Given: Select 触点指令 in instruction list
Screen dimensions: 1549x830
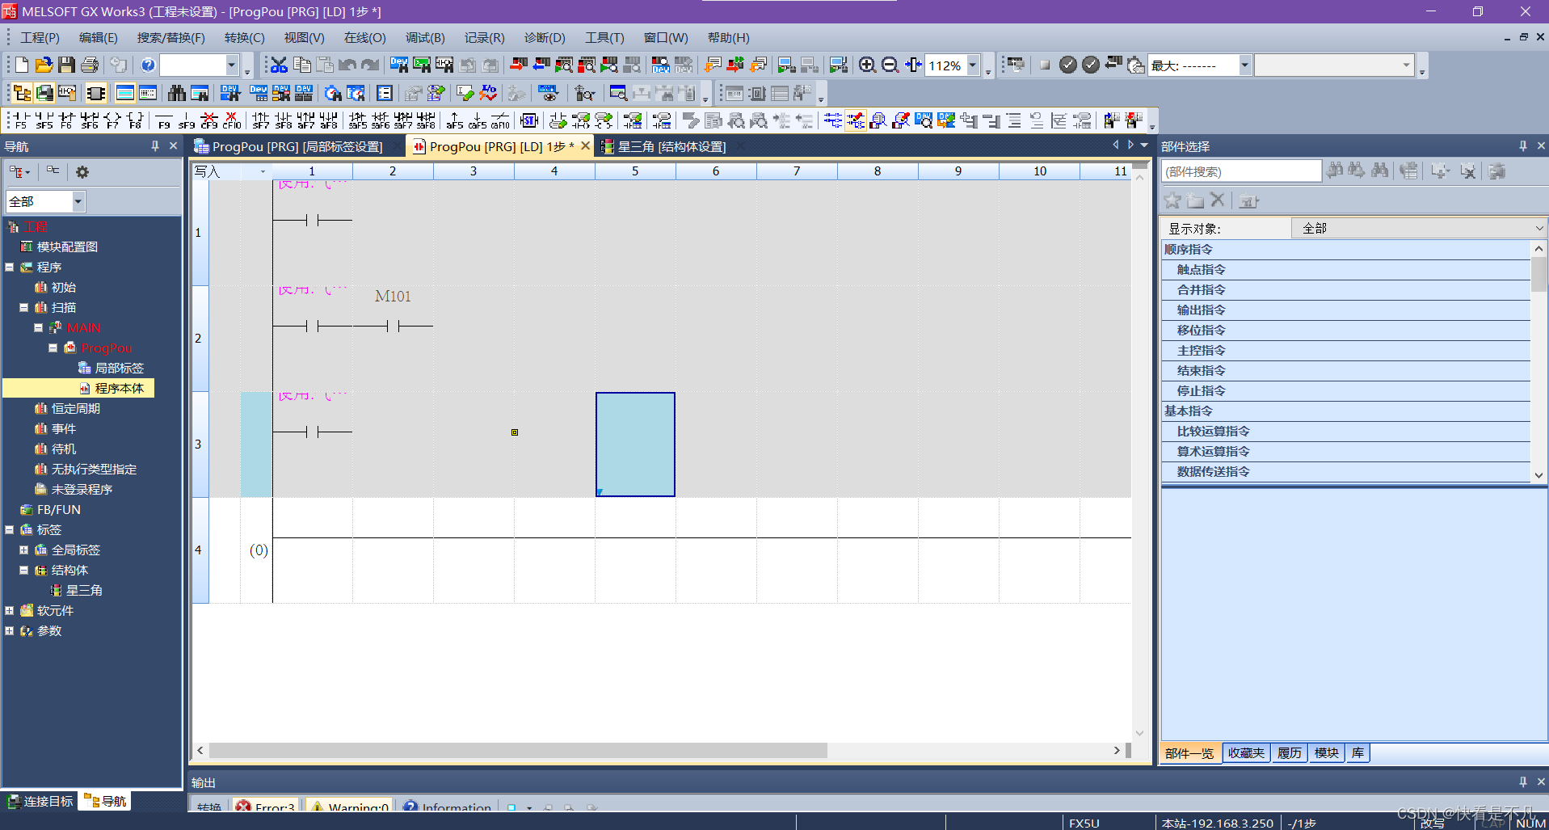Looking at the screenshot, I should (1201, 270).
